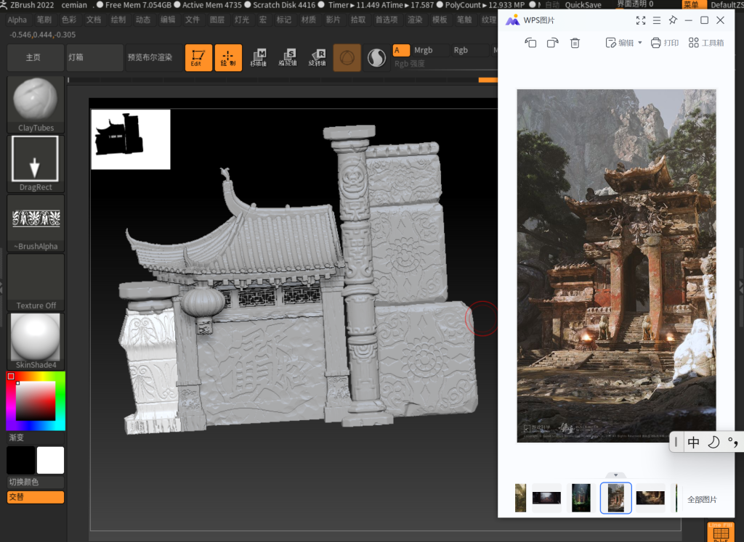Viewport: 744px width, 542px height.
Task: Open the WPS图片 hamburger menu
Action: [x=657, y=20]
